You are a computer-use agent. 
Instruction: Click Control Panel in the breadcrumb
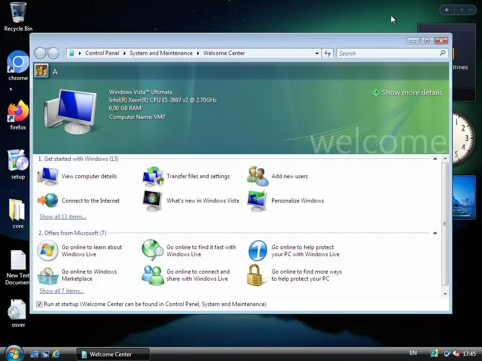point(102,53)
